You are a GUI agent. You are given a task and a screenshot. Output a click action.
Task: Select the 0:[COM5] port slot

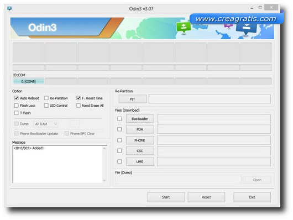tap(29, 81)
